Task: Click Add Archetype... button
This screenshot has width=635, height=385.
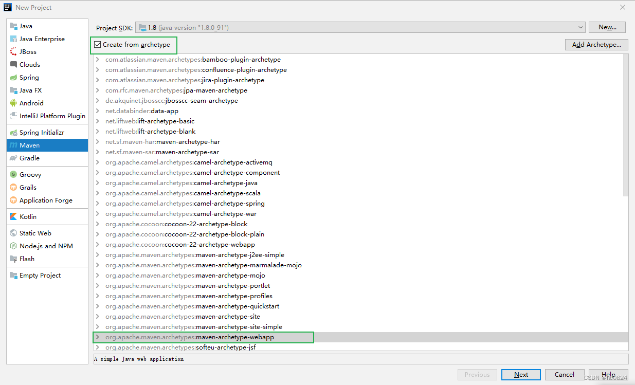Action: coord(596,45)
